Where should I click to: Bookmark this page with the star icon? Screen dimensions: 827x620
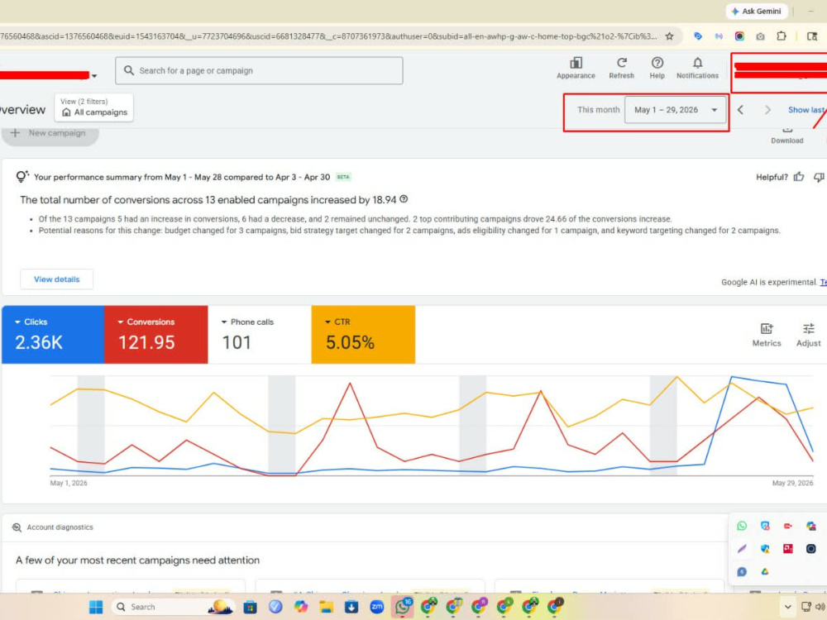click(x=669, y=36)
